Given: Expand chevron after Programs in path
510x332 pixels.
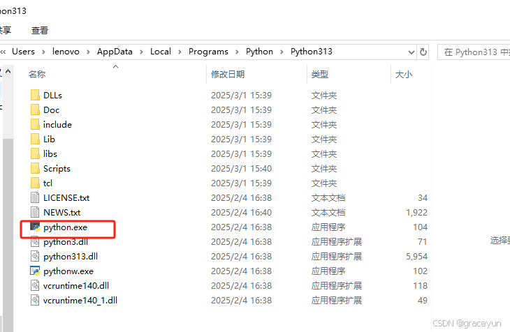Looking at the screenshot, I should click(237, 52).
